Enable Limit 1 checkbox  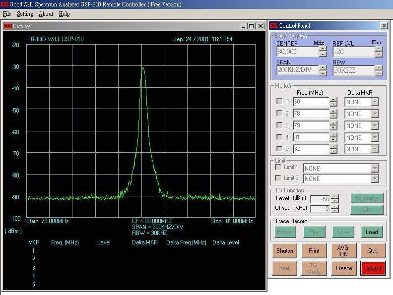coord(278,168)
